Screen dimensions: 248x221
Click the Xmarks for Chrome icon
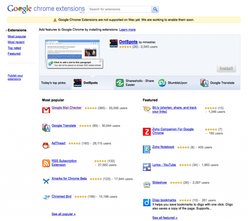(x=46, y=181)
